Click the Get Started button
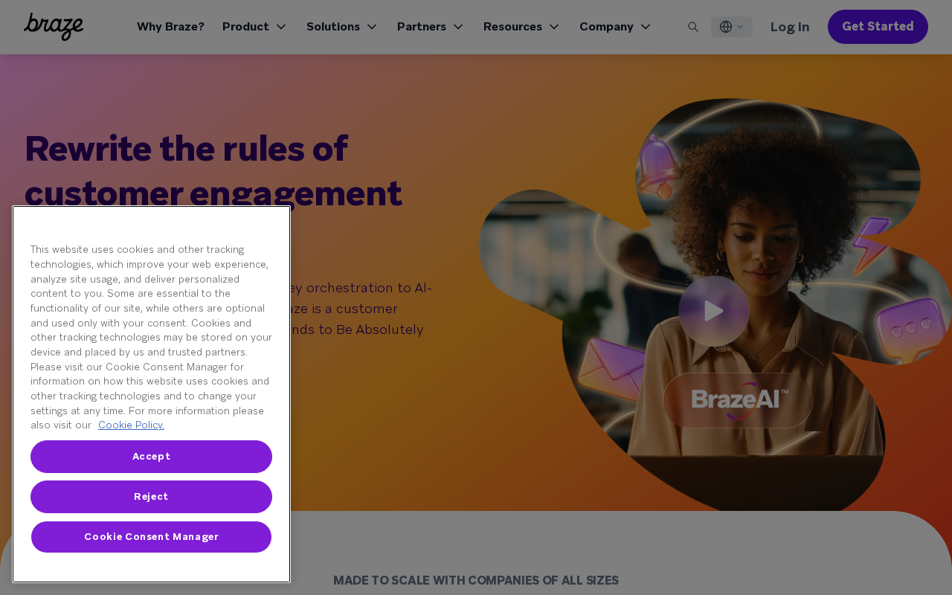Viewport: 952px width, 595px height. click(x=878, y=27)
